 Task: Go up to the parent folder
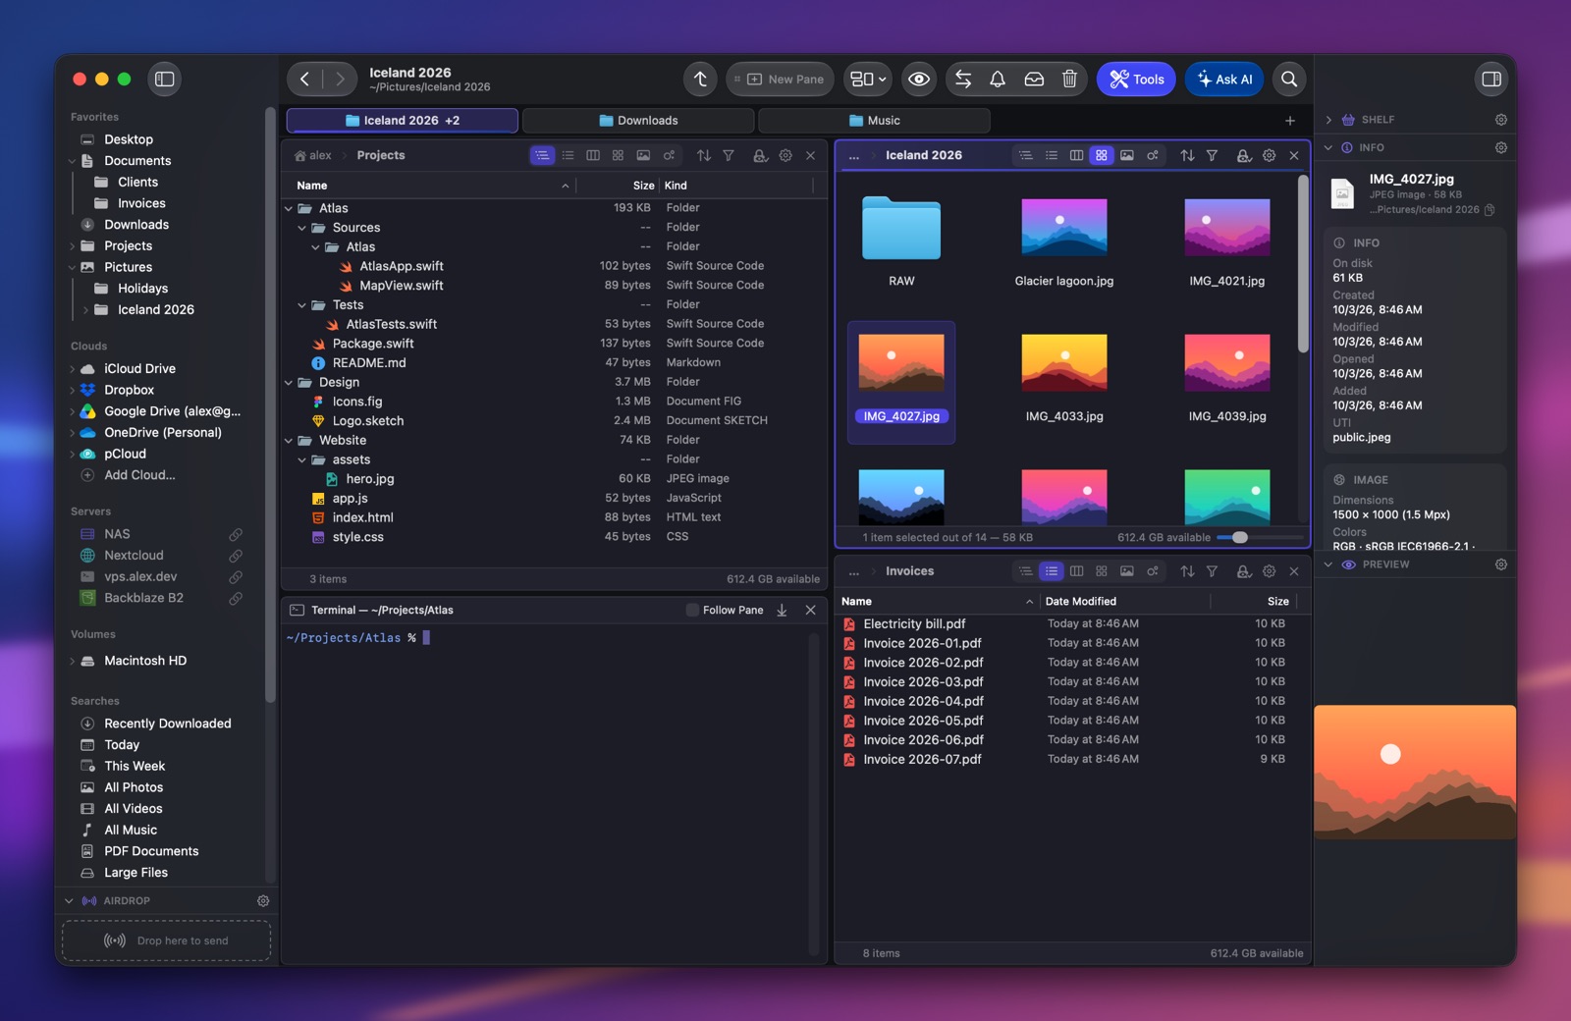click(700, 80)
